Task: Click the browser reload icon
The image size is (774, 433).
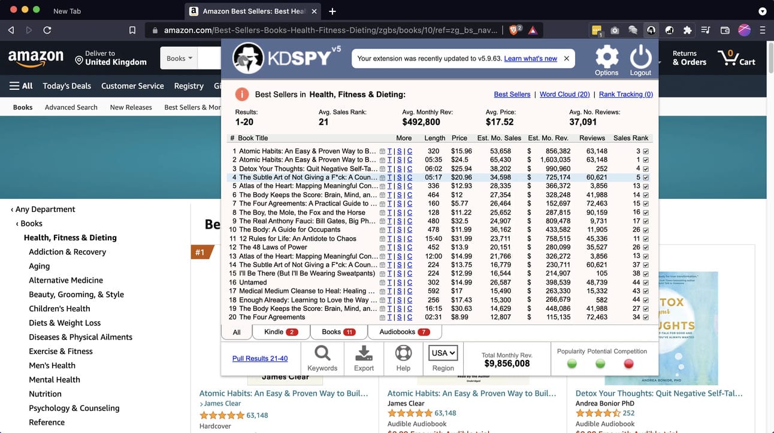Action: [47, 30]
